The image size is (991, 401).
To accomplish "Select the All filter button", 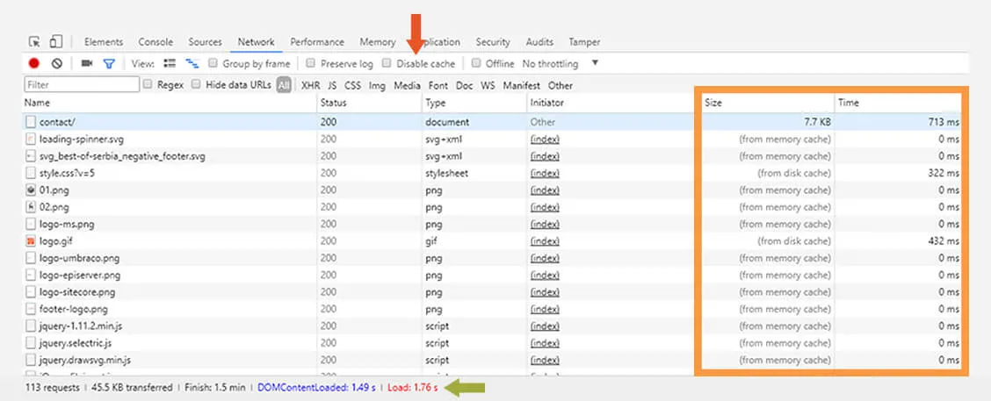I will (x=284, y=85).
